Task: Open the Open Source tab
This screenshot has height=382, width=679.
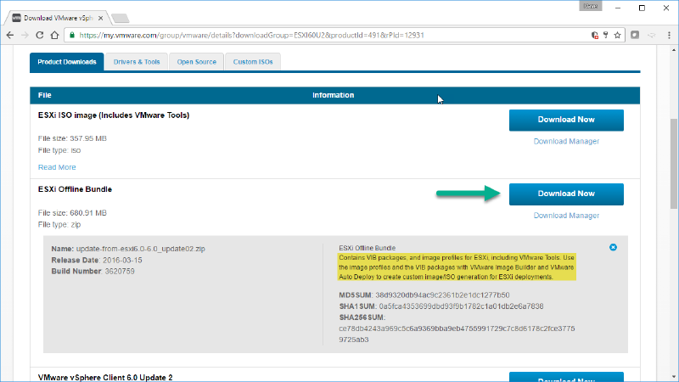Action: pyautogui.click(x=196, y=62)
